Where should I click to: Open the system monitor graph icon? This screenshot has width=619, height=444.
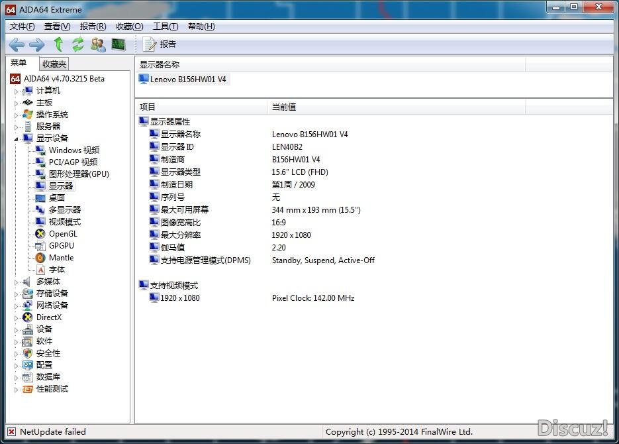[119, 44]
